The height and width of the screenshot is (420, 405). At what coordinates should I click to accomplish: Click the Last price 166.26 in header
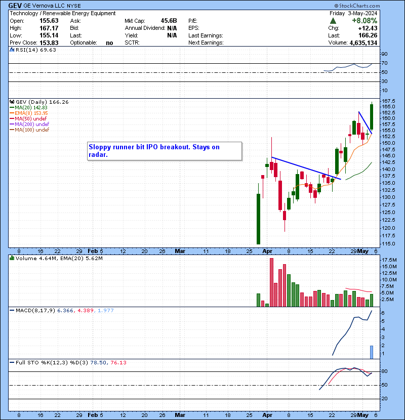click(x=368, y=35)
